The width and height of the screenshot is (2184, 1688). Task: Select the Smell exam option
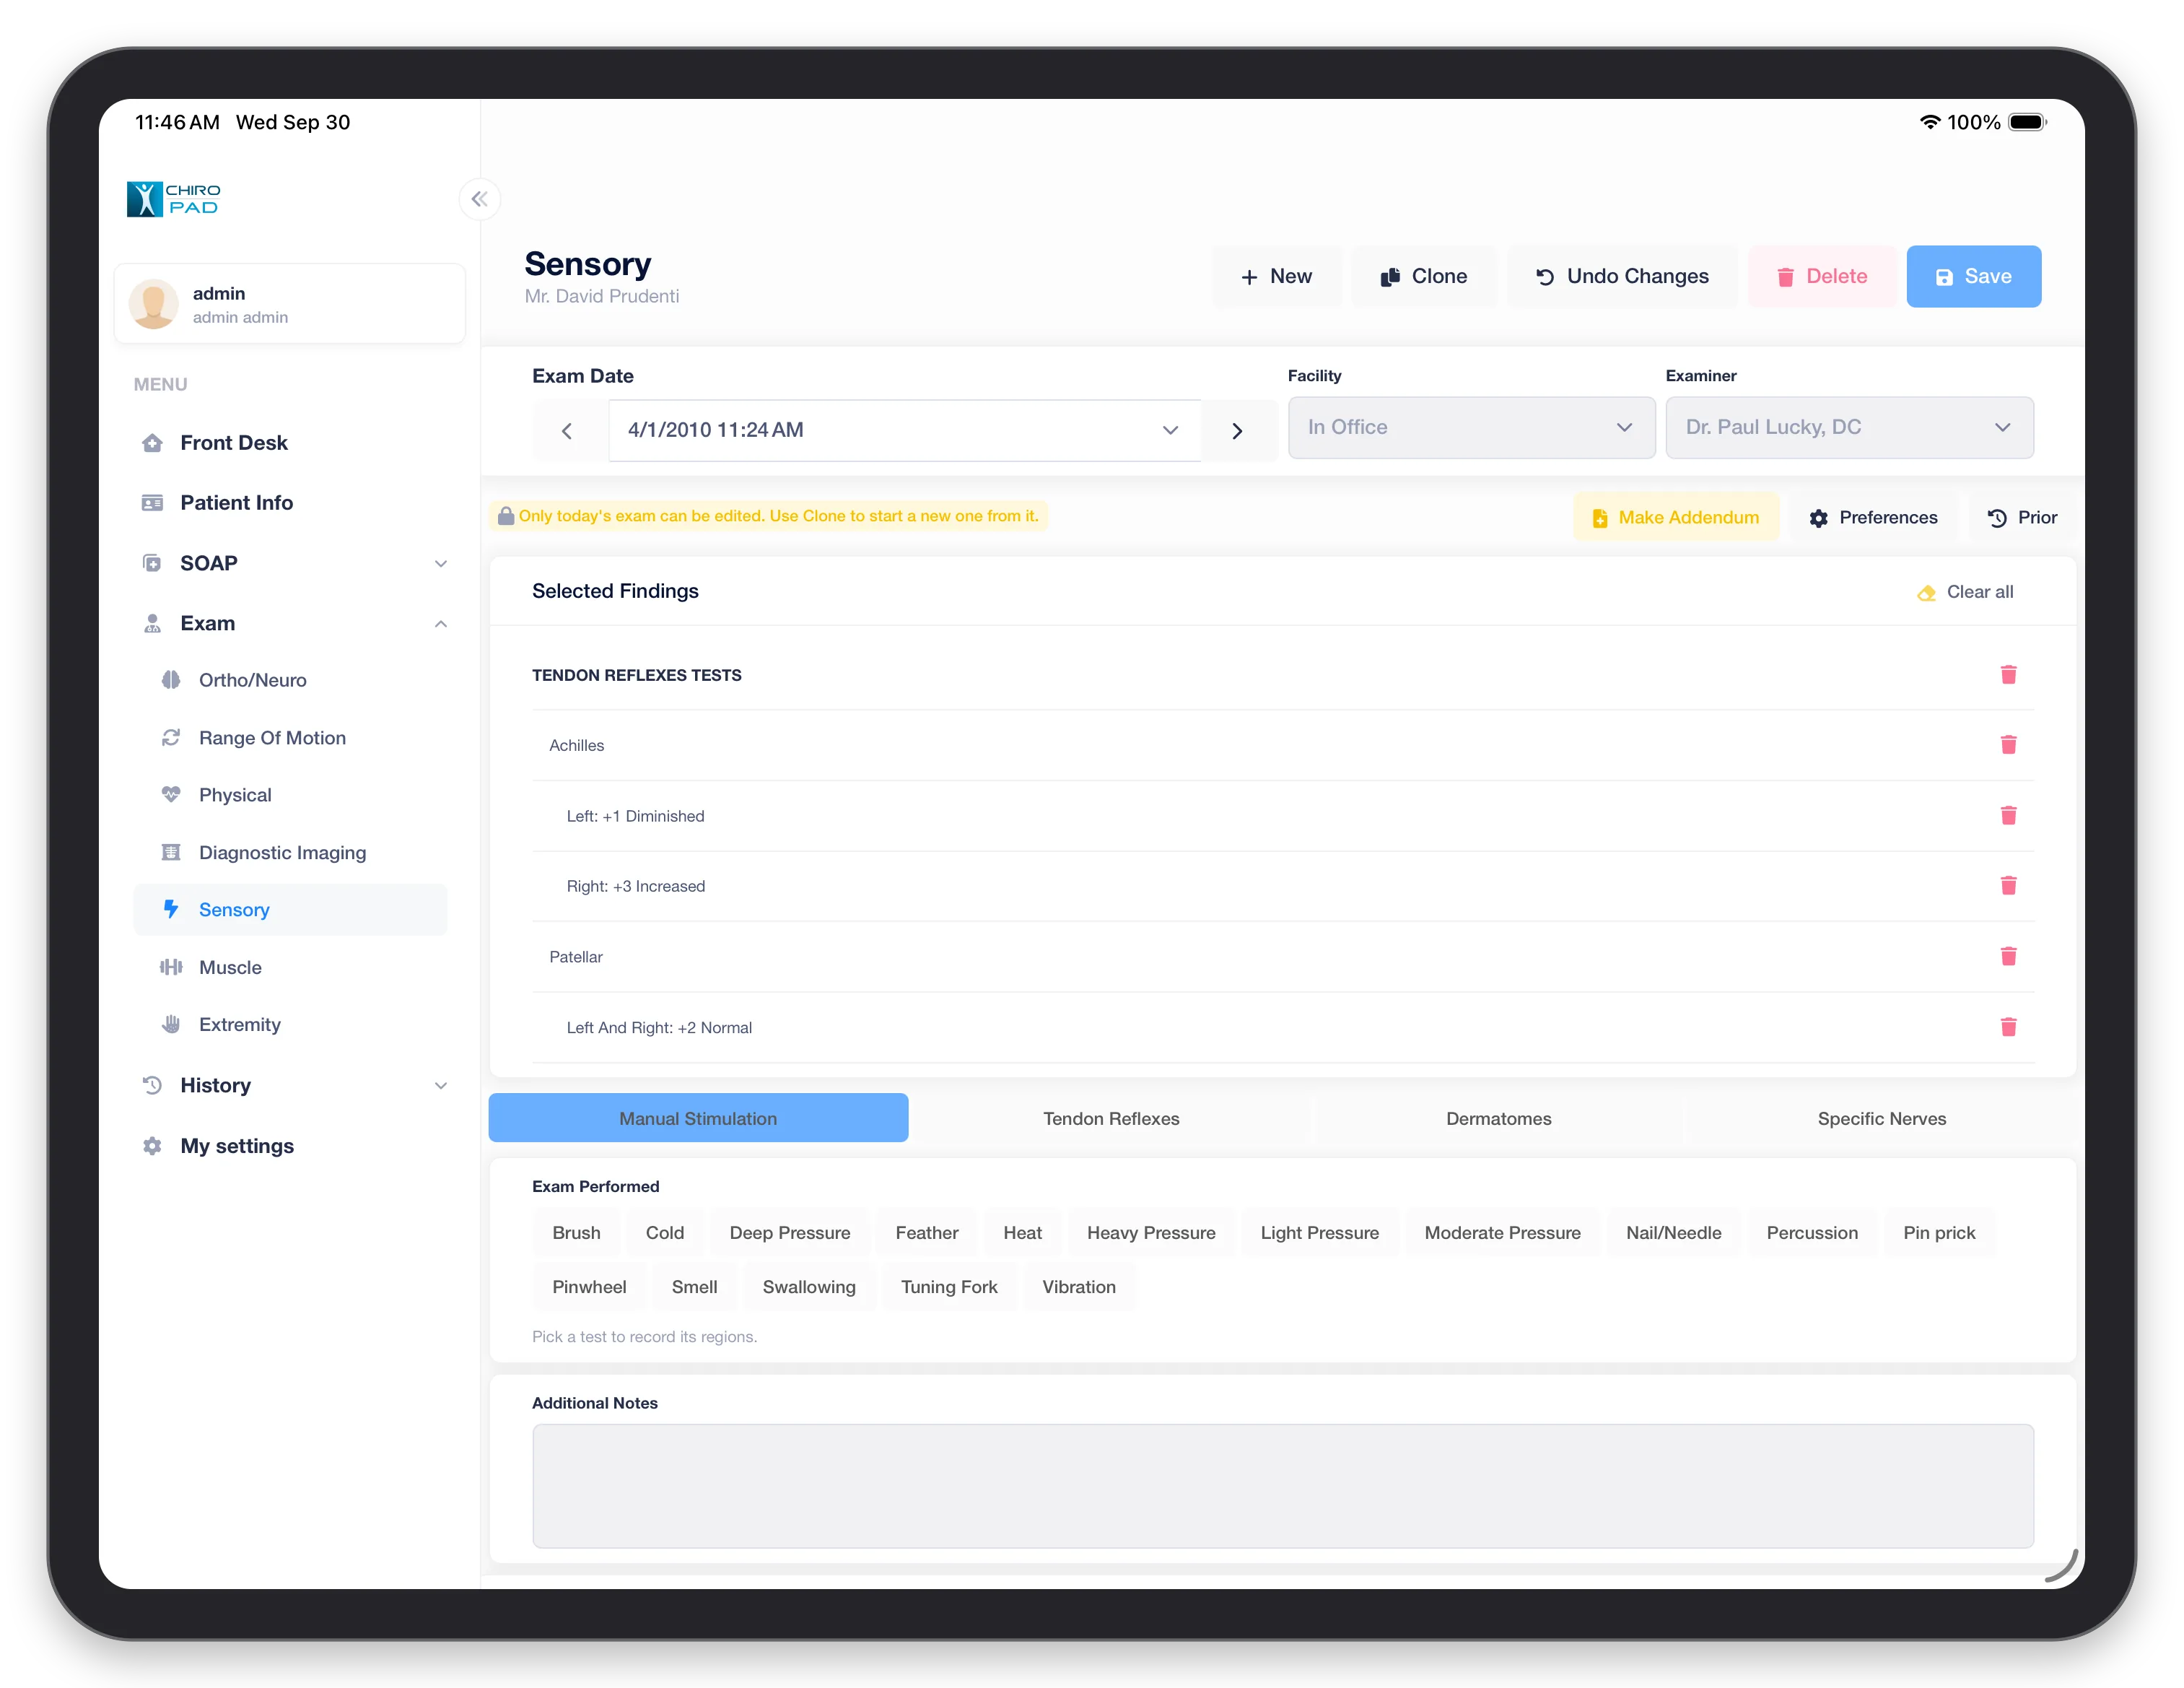click(x=694, y=1287)
